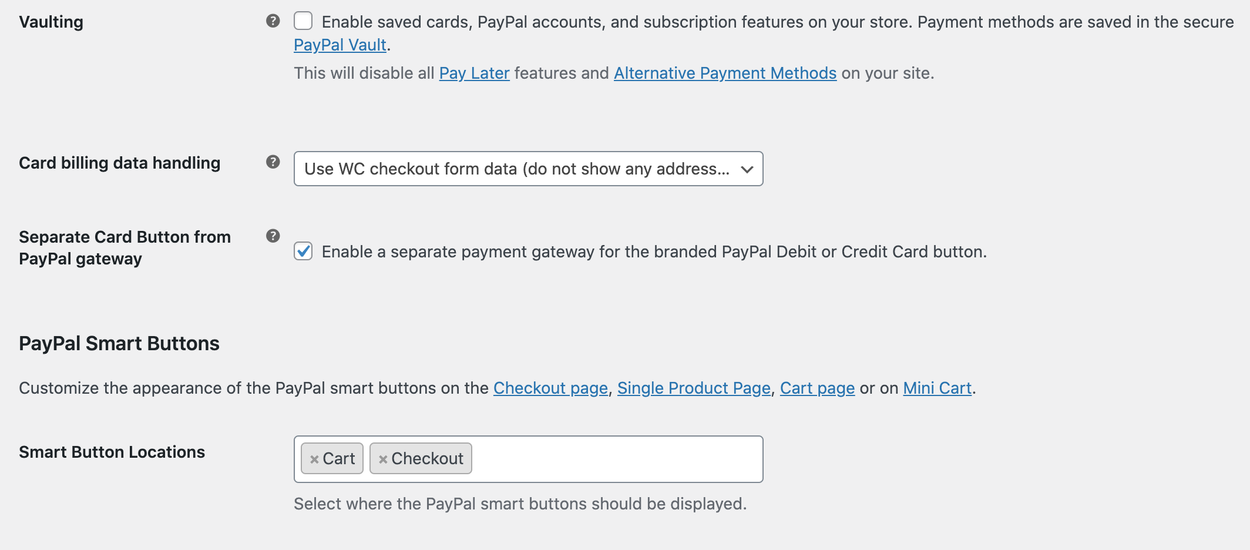Click the Vaulting help icon
The width and height of the screenshot is (1250, 550).
272,19
